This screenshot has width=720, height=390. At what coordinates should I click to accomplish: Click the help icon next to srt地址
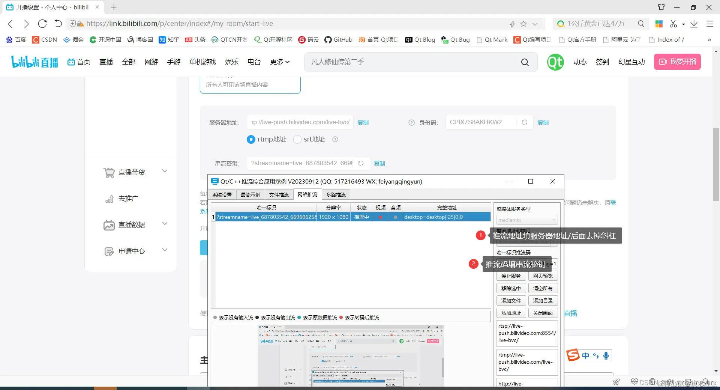pos(335,139)
